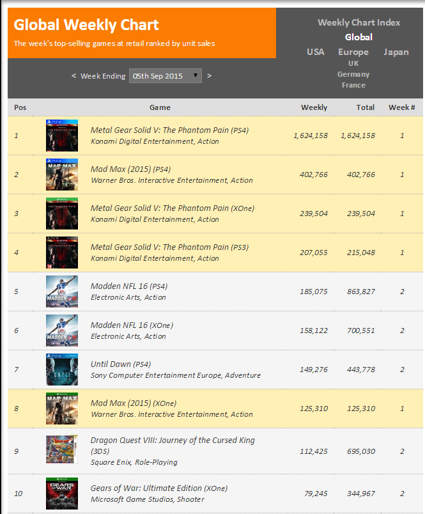Select total sales value 863,827
425x514 pixels.
point(361,292)
